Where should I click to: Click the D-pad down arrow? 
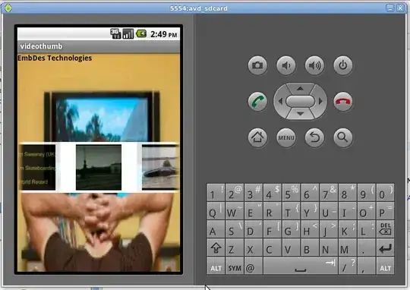300,114
